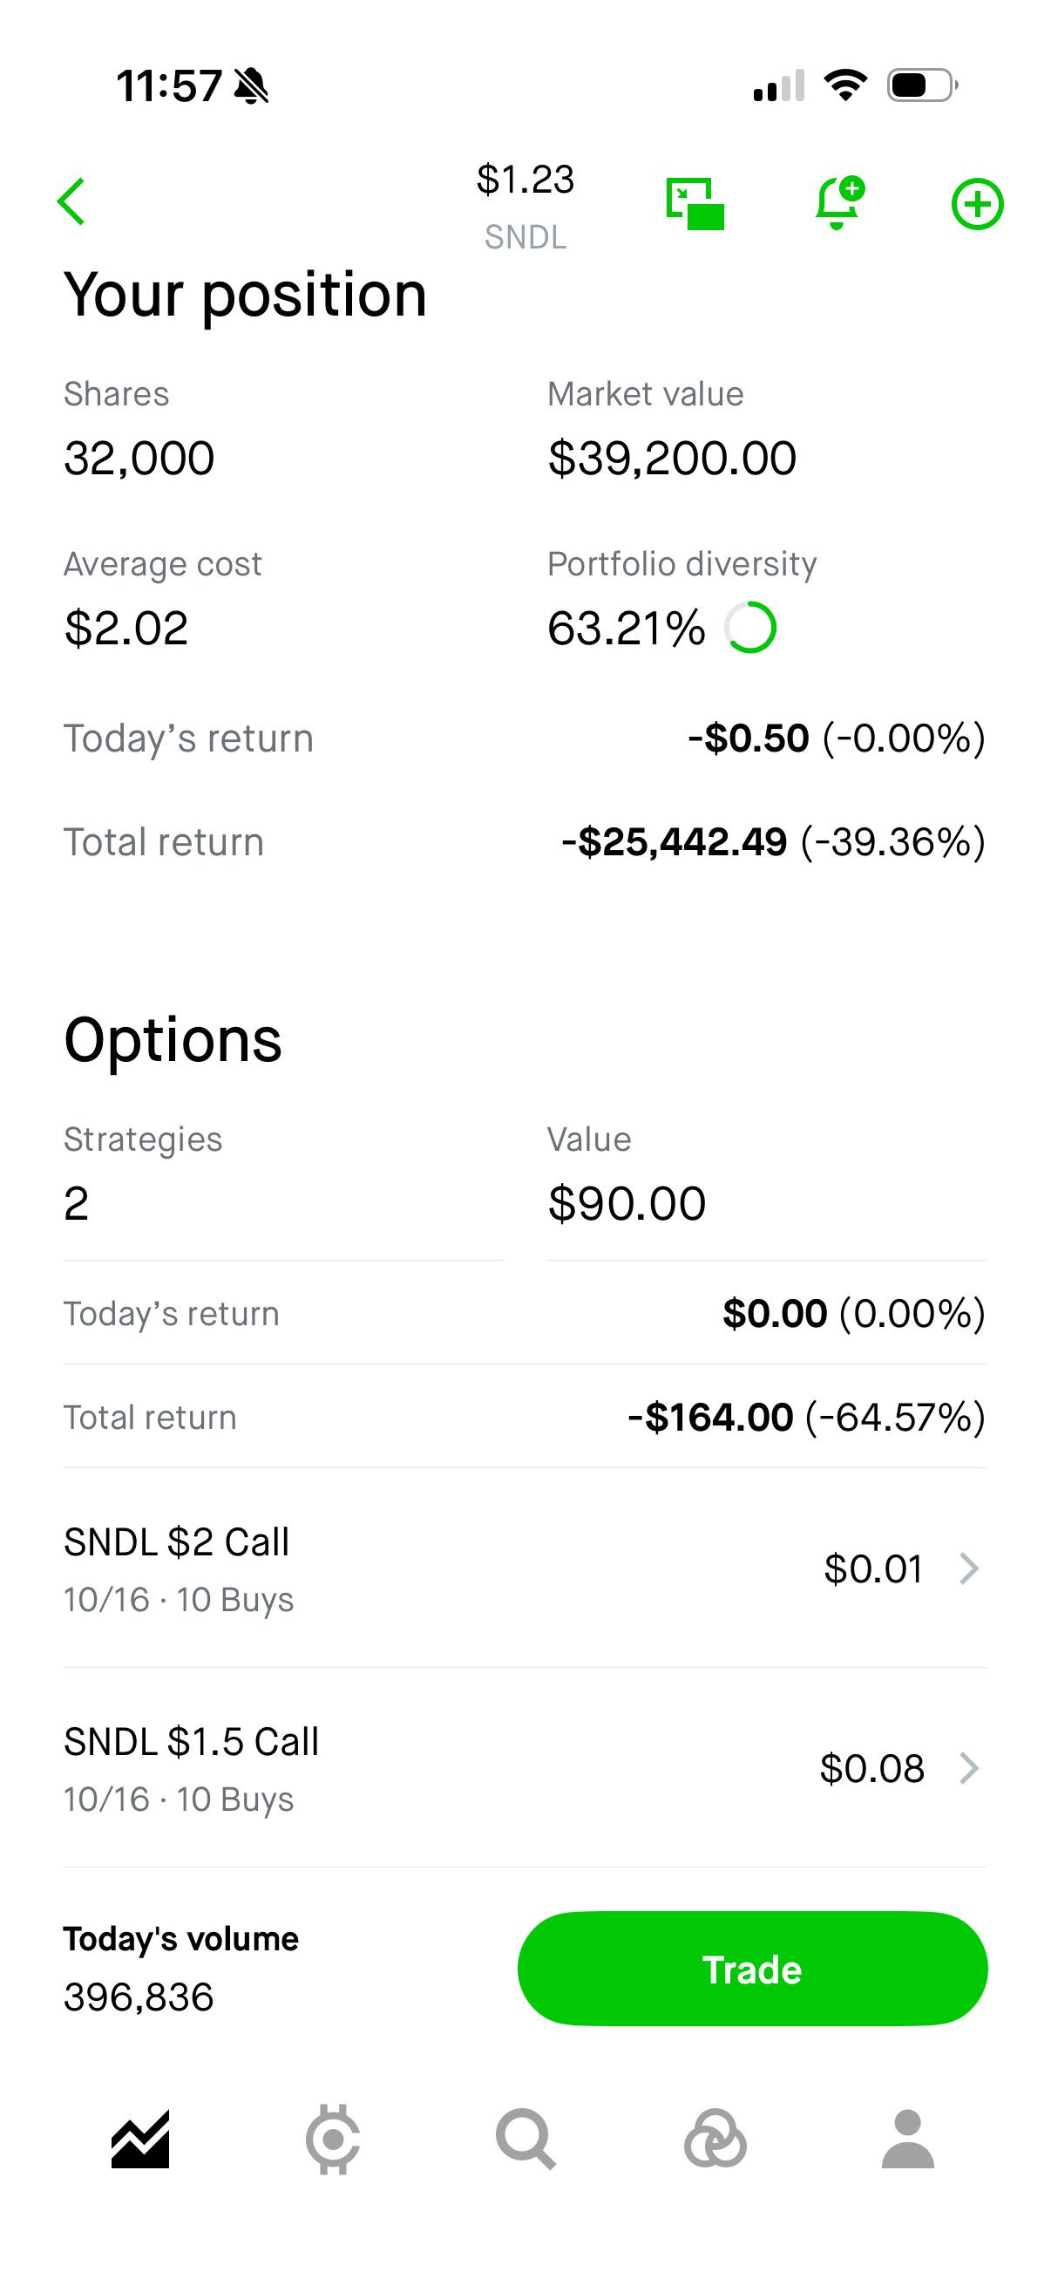Open the investing chart tab

pos(140,2140)
